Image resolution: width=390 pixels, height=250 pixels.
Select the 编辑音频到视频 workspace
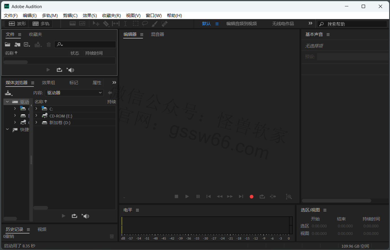click(242, 24)
